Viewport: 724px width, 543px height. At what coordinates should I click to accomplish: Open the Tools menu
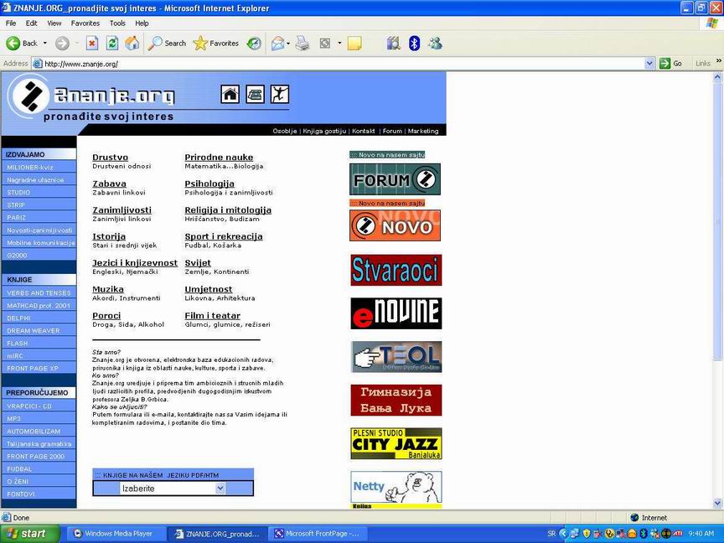[117, 23]
